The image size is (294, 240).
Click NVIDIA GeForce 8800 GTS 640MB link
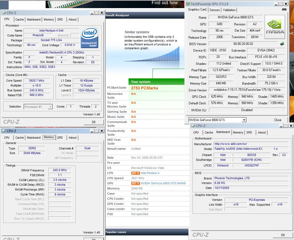(163, 183)
